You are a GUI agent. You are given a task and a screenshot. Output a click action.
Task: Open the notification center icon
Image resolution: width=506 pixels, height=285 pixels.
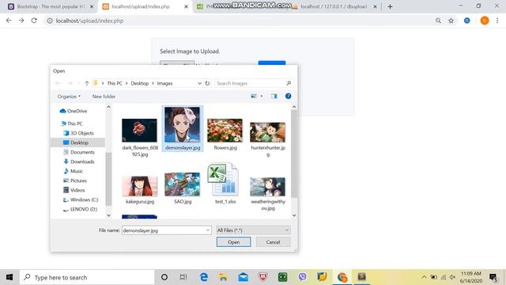coord(493,277)
